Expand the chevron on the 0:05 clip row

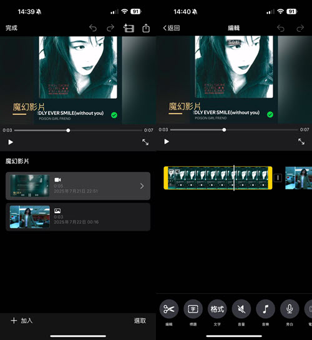point(142,186)
